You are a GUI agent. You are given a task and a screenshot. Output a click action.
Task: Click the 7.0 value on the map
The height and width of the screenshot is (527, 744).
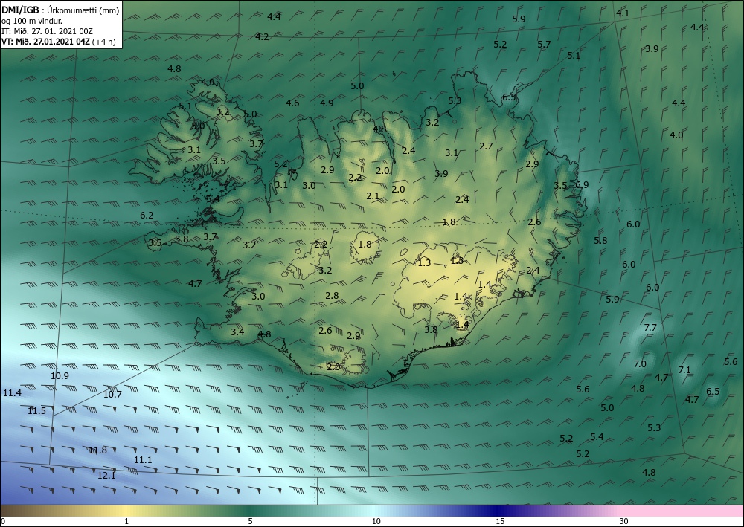640,364
